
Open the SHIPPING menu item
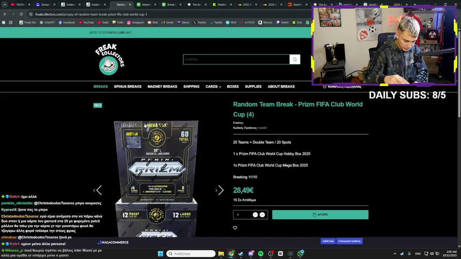191,87
